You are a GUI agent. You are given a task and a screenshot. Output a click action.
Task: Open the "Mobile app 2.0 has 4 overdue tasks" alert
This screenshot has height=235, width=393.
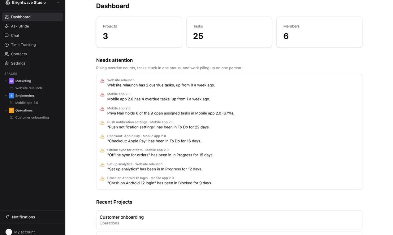pyautogui.click(x=229, y=96)
